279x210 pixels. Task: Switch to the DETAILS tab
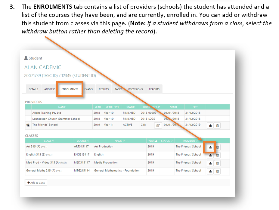pyautogui.click(x=33, y=89)
